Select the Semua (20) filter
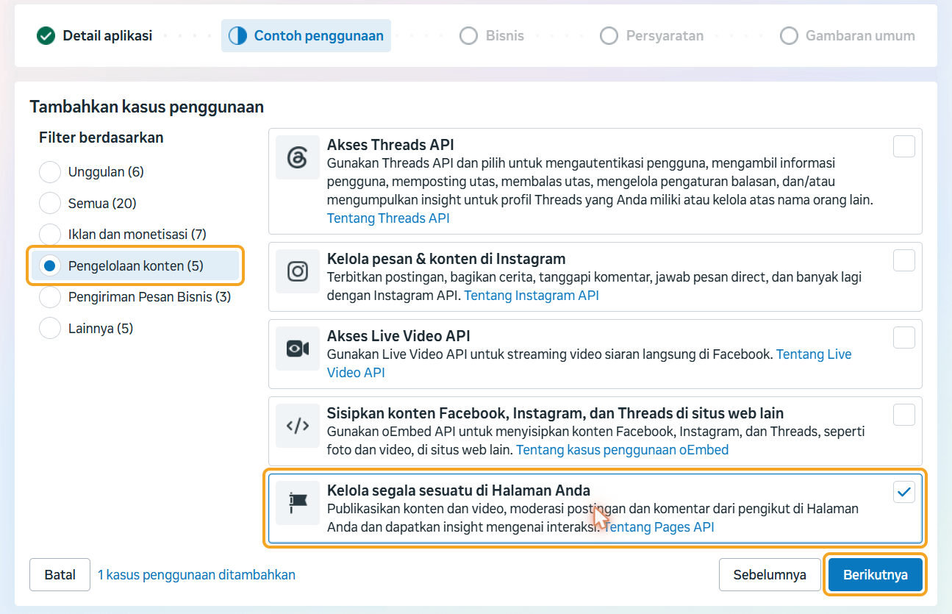This screenshot has height=614, width=952. pos(50,203)
